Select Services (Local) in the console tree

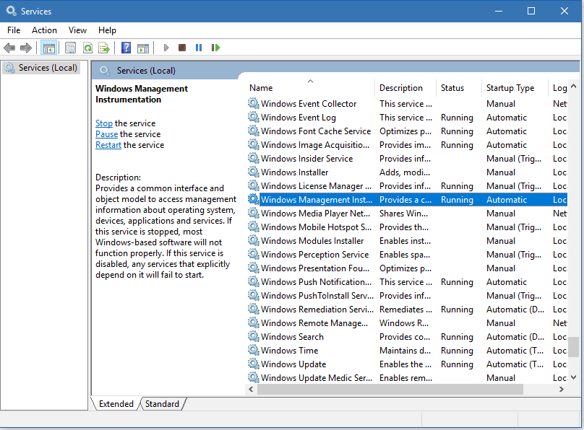point(42,68)
